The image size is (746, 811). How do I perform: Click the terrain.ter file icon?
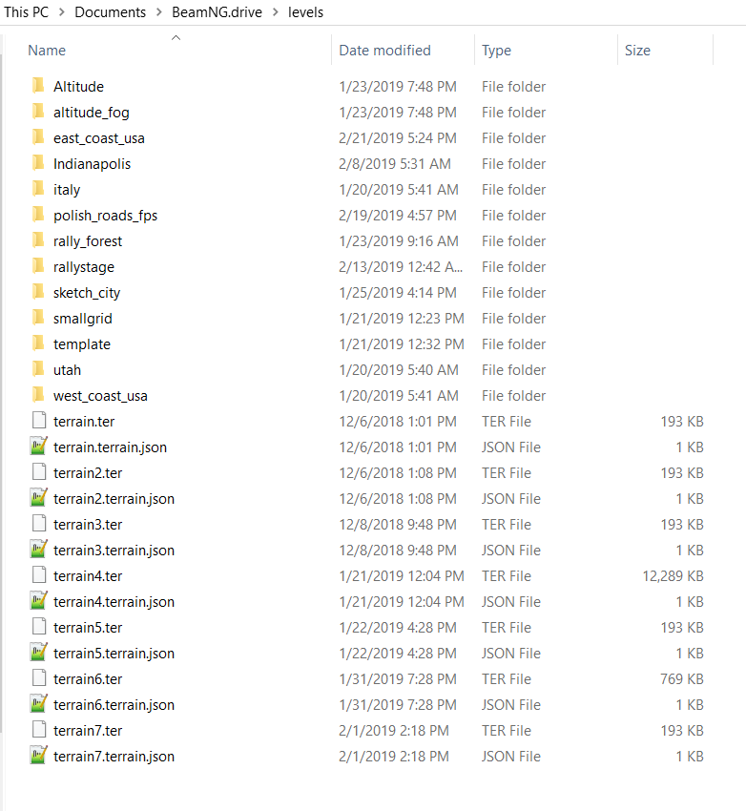(x=39, y=421)
